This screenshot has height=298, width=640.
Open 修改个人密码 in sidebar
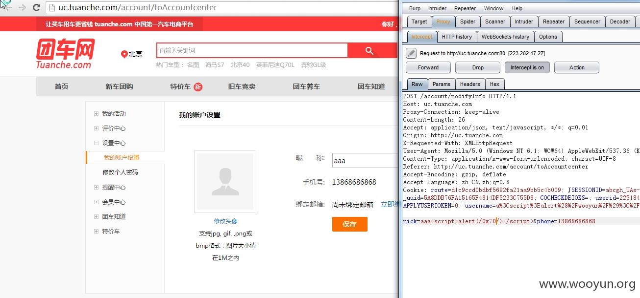coord(120,172)
